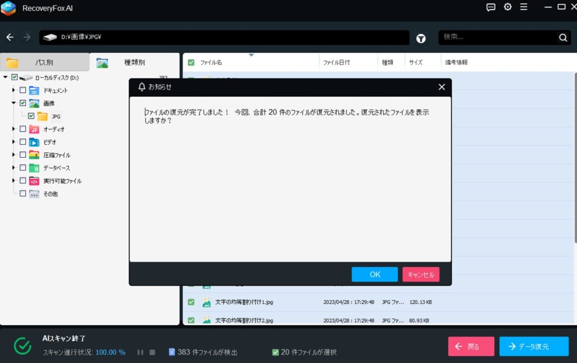This screenshot has height=363, width=577.
Task: Click the キャンセル button in dialog
Action: pos(420,275)
